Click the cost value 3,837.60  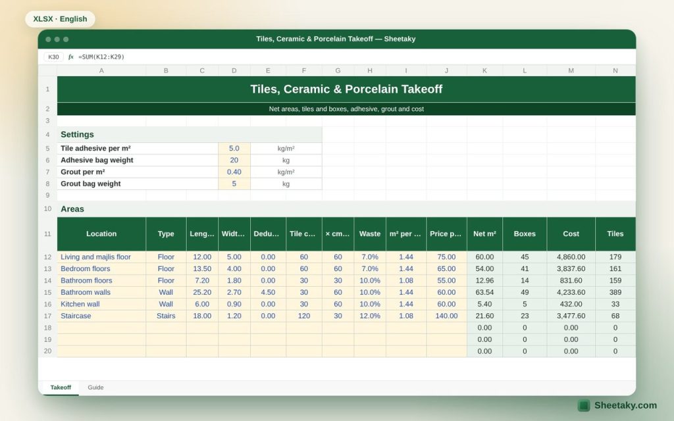(x=571, y=268)
